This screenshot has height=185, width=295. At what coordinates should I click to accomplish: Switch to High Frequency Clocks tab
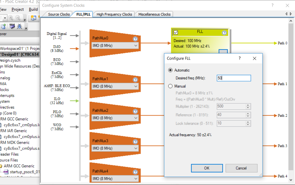coord(114,14)
